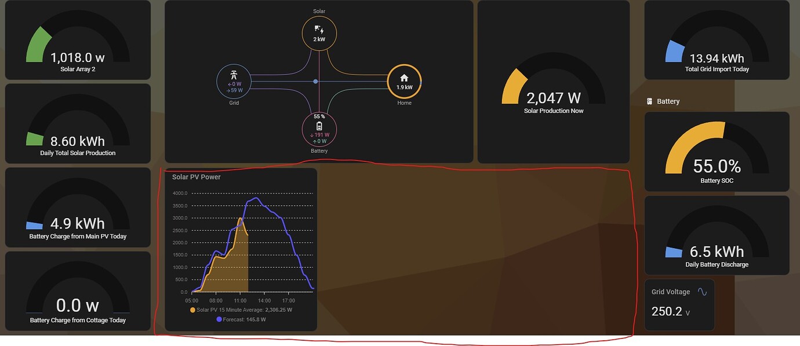Click the orange dot in Solar PV chart legend
The image size is (800, 346).
pyautogui.click(x=192, y=310)
